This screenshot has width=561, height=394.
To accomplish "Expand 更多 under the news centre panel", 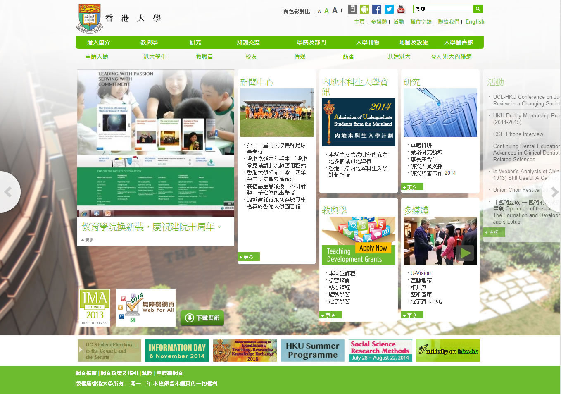I will [248, 257].
